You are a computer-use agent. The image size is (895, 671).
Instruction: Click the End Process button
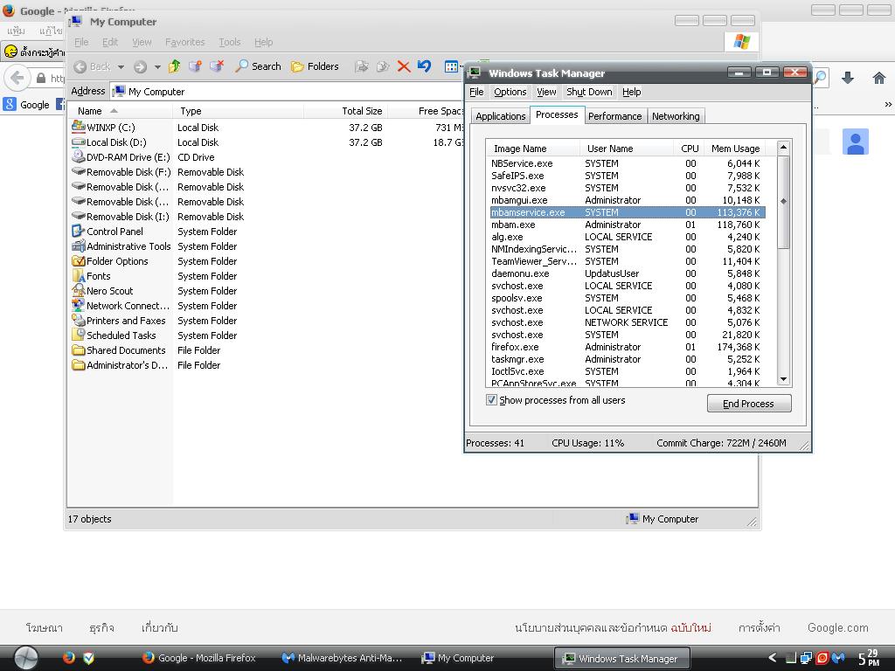(x=749, y=404)
